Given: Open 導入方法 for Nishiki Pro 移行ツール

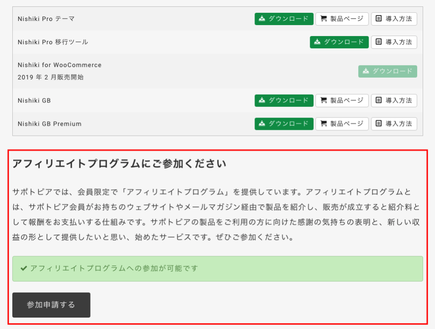Looking at the screenshot, I should pyautogui.click(x=394, y=42).
